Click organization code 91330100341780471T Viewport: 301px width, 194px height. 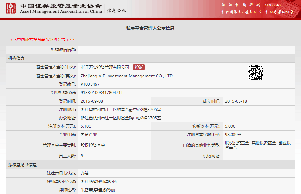pos(102,93)
